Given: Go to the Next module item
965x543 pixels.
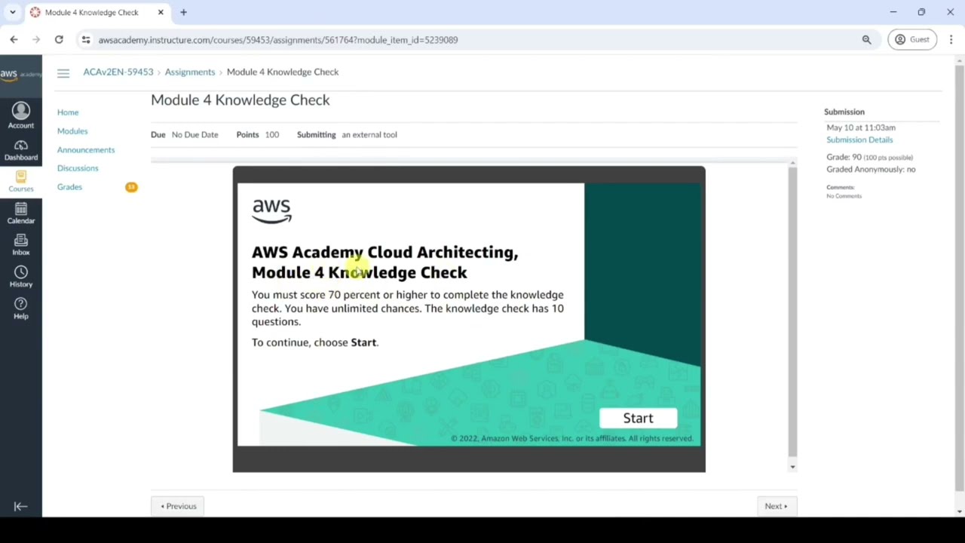Looking at the screenshot, I should pyautogui.click(x=776, y=506).
